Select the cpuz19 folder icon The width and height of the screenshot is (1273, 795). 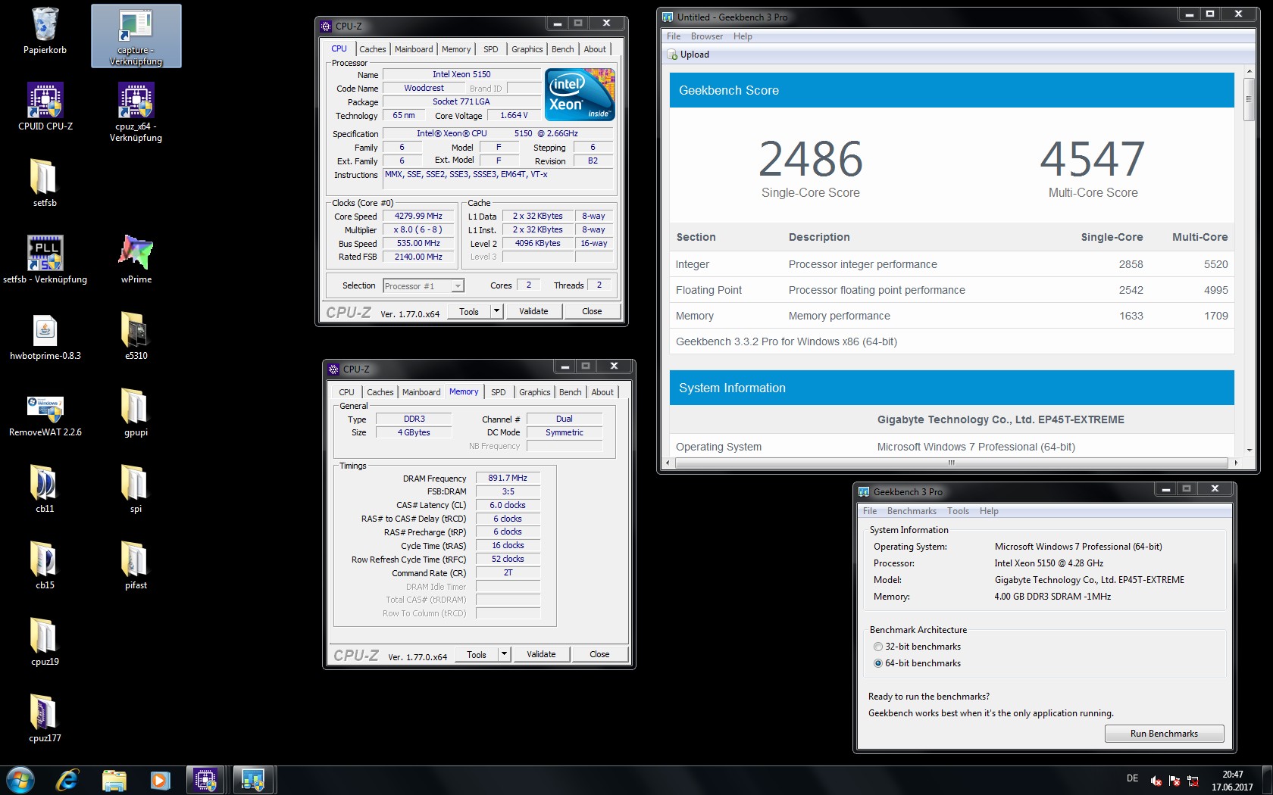pos(45,643)
